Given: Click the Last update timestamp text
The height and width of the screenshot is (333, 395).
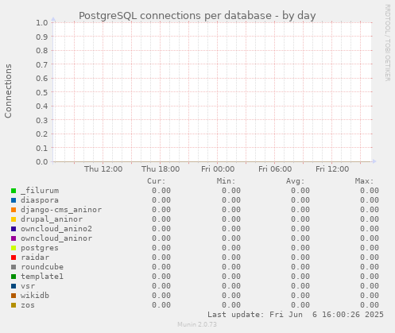Looking at the screenshot, I should tap(296, 315).
